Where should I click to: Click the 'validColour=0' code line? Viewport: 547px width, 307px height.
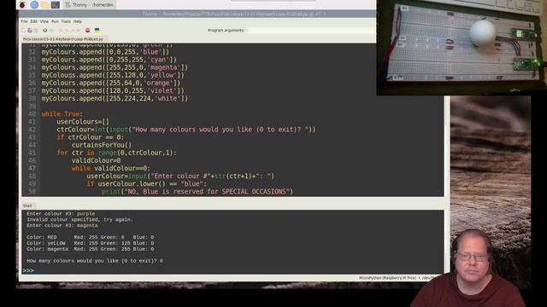(x=96, y=160)
